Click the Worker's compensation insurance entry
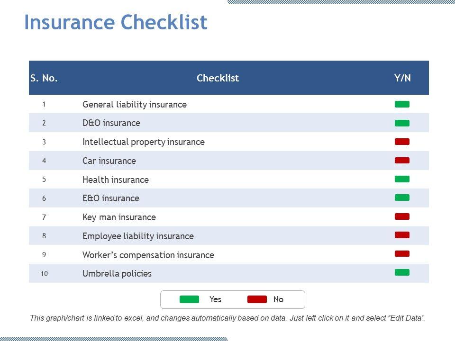Screen dimensions: 455x341 coord(148,255)
